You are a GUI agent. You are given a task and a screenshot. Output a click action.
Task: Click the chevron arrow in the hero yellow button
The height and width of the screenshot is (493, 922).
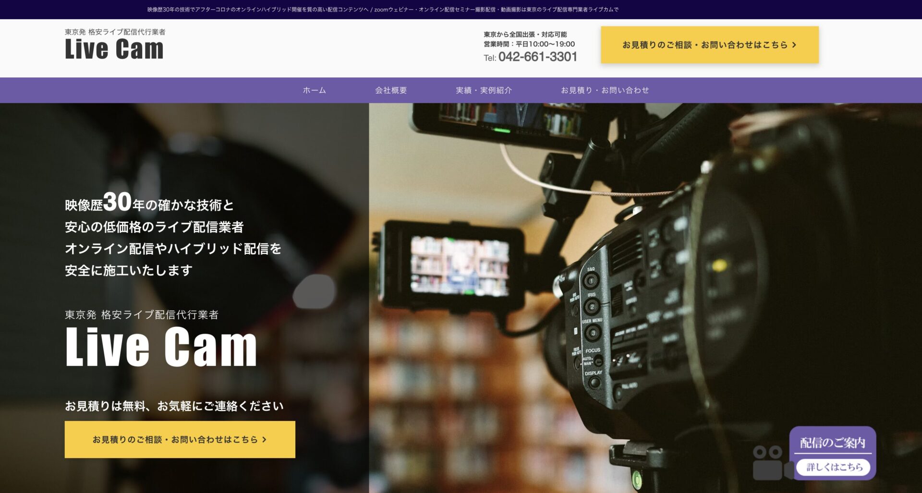[x=264, y=440]
